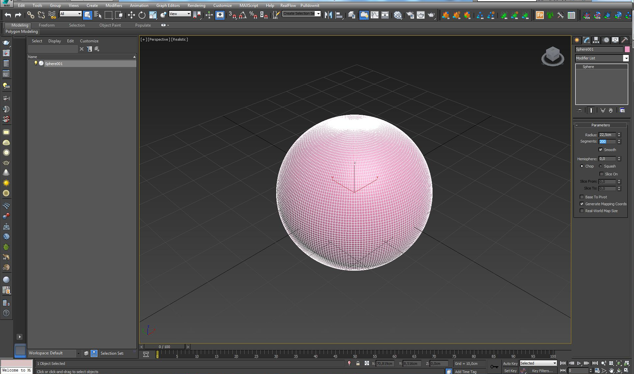
Task: Select the Select and Move tool
Action: pos(131,15)
